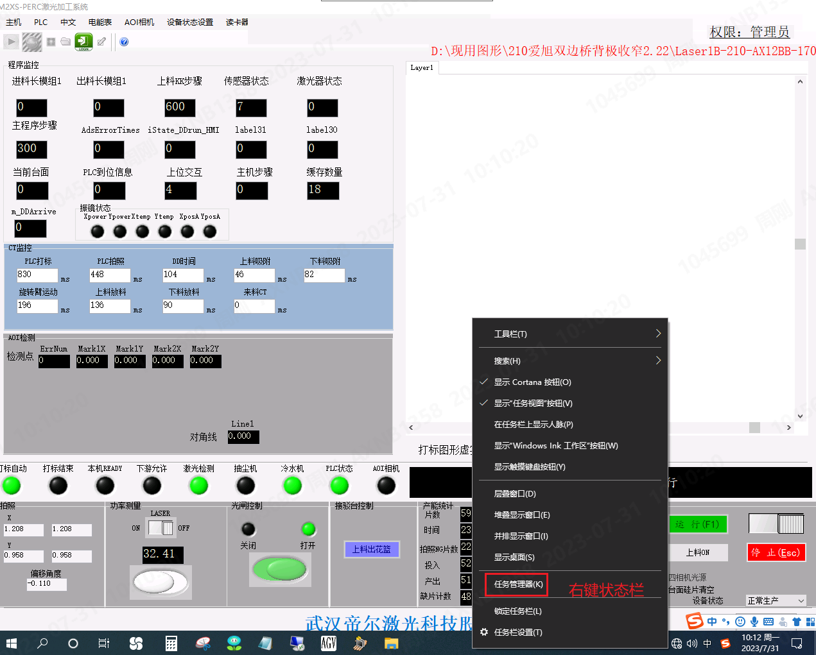Open the 设备状态 正常生产 dropdown
Screen dimensions: 816x655
click(x=776, y=600)
